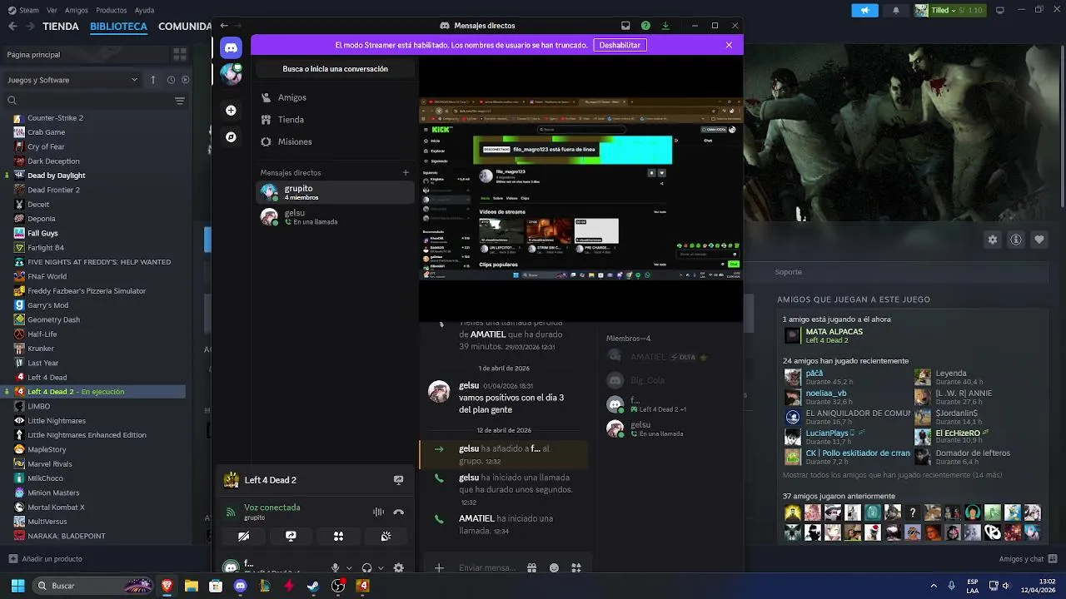This screenshot has width=1066, height=599.
Task: Expand headphone output options arrow
Action: click(x=381, y=568)
